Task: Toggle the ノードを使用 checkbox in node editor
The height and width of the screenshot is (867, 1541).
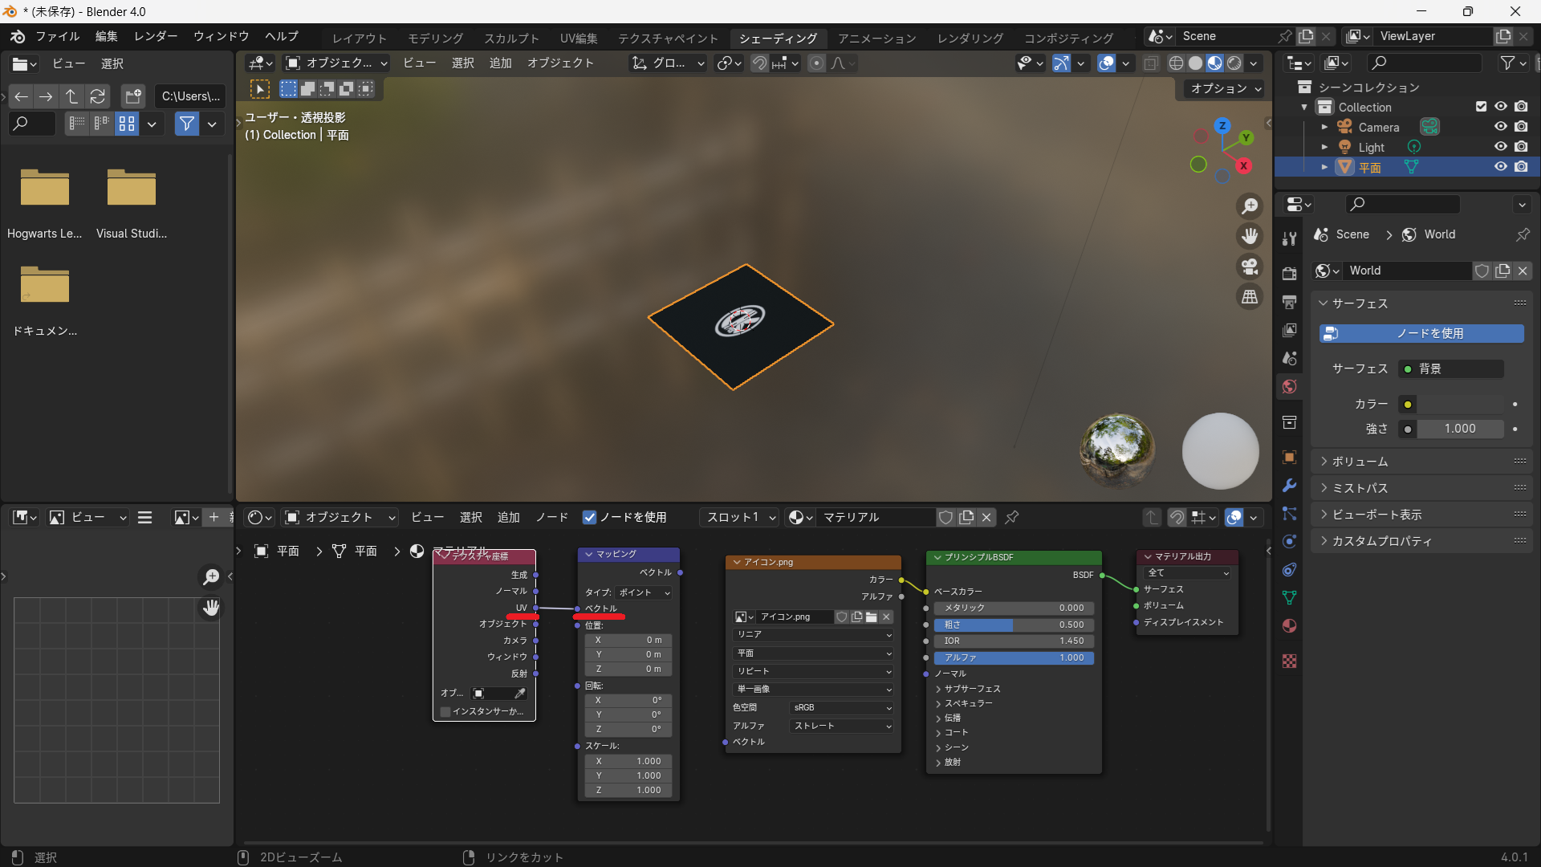Action: 590,518
